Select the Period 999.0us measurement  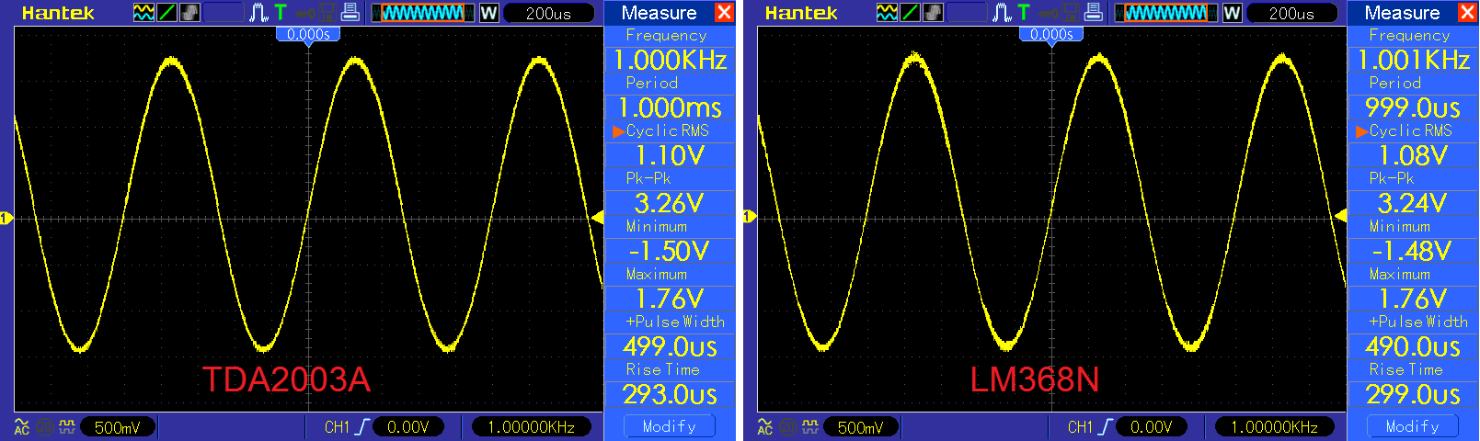point(1413,97)
